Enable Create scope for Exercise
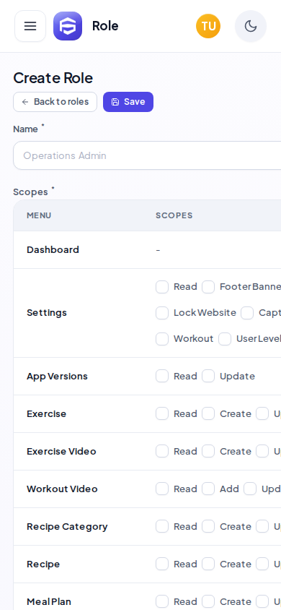Viewport: 281px width, 610px height. 208,413
